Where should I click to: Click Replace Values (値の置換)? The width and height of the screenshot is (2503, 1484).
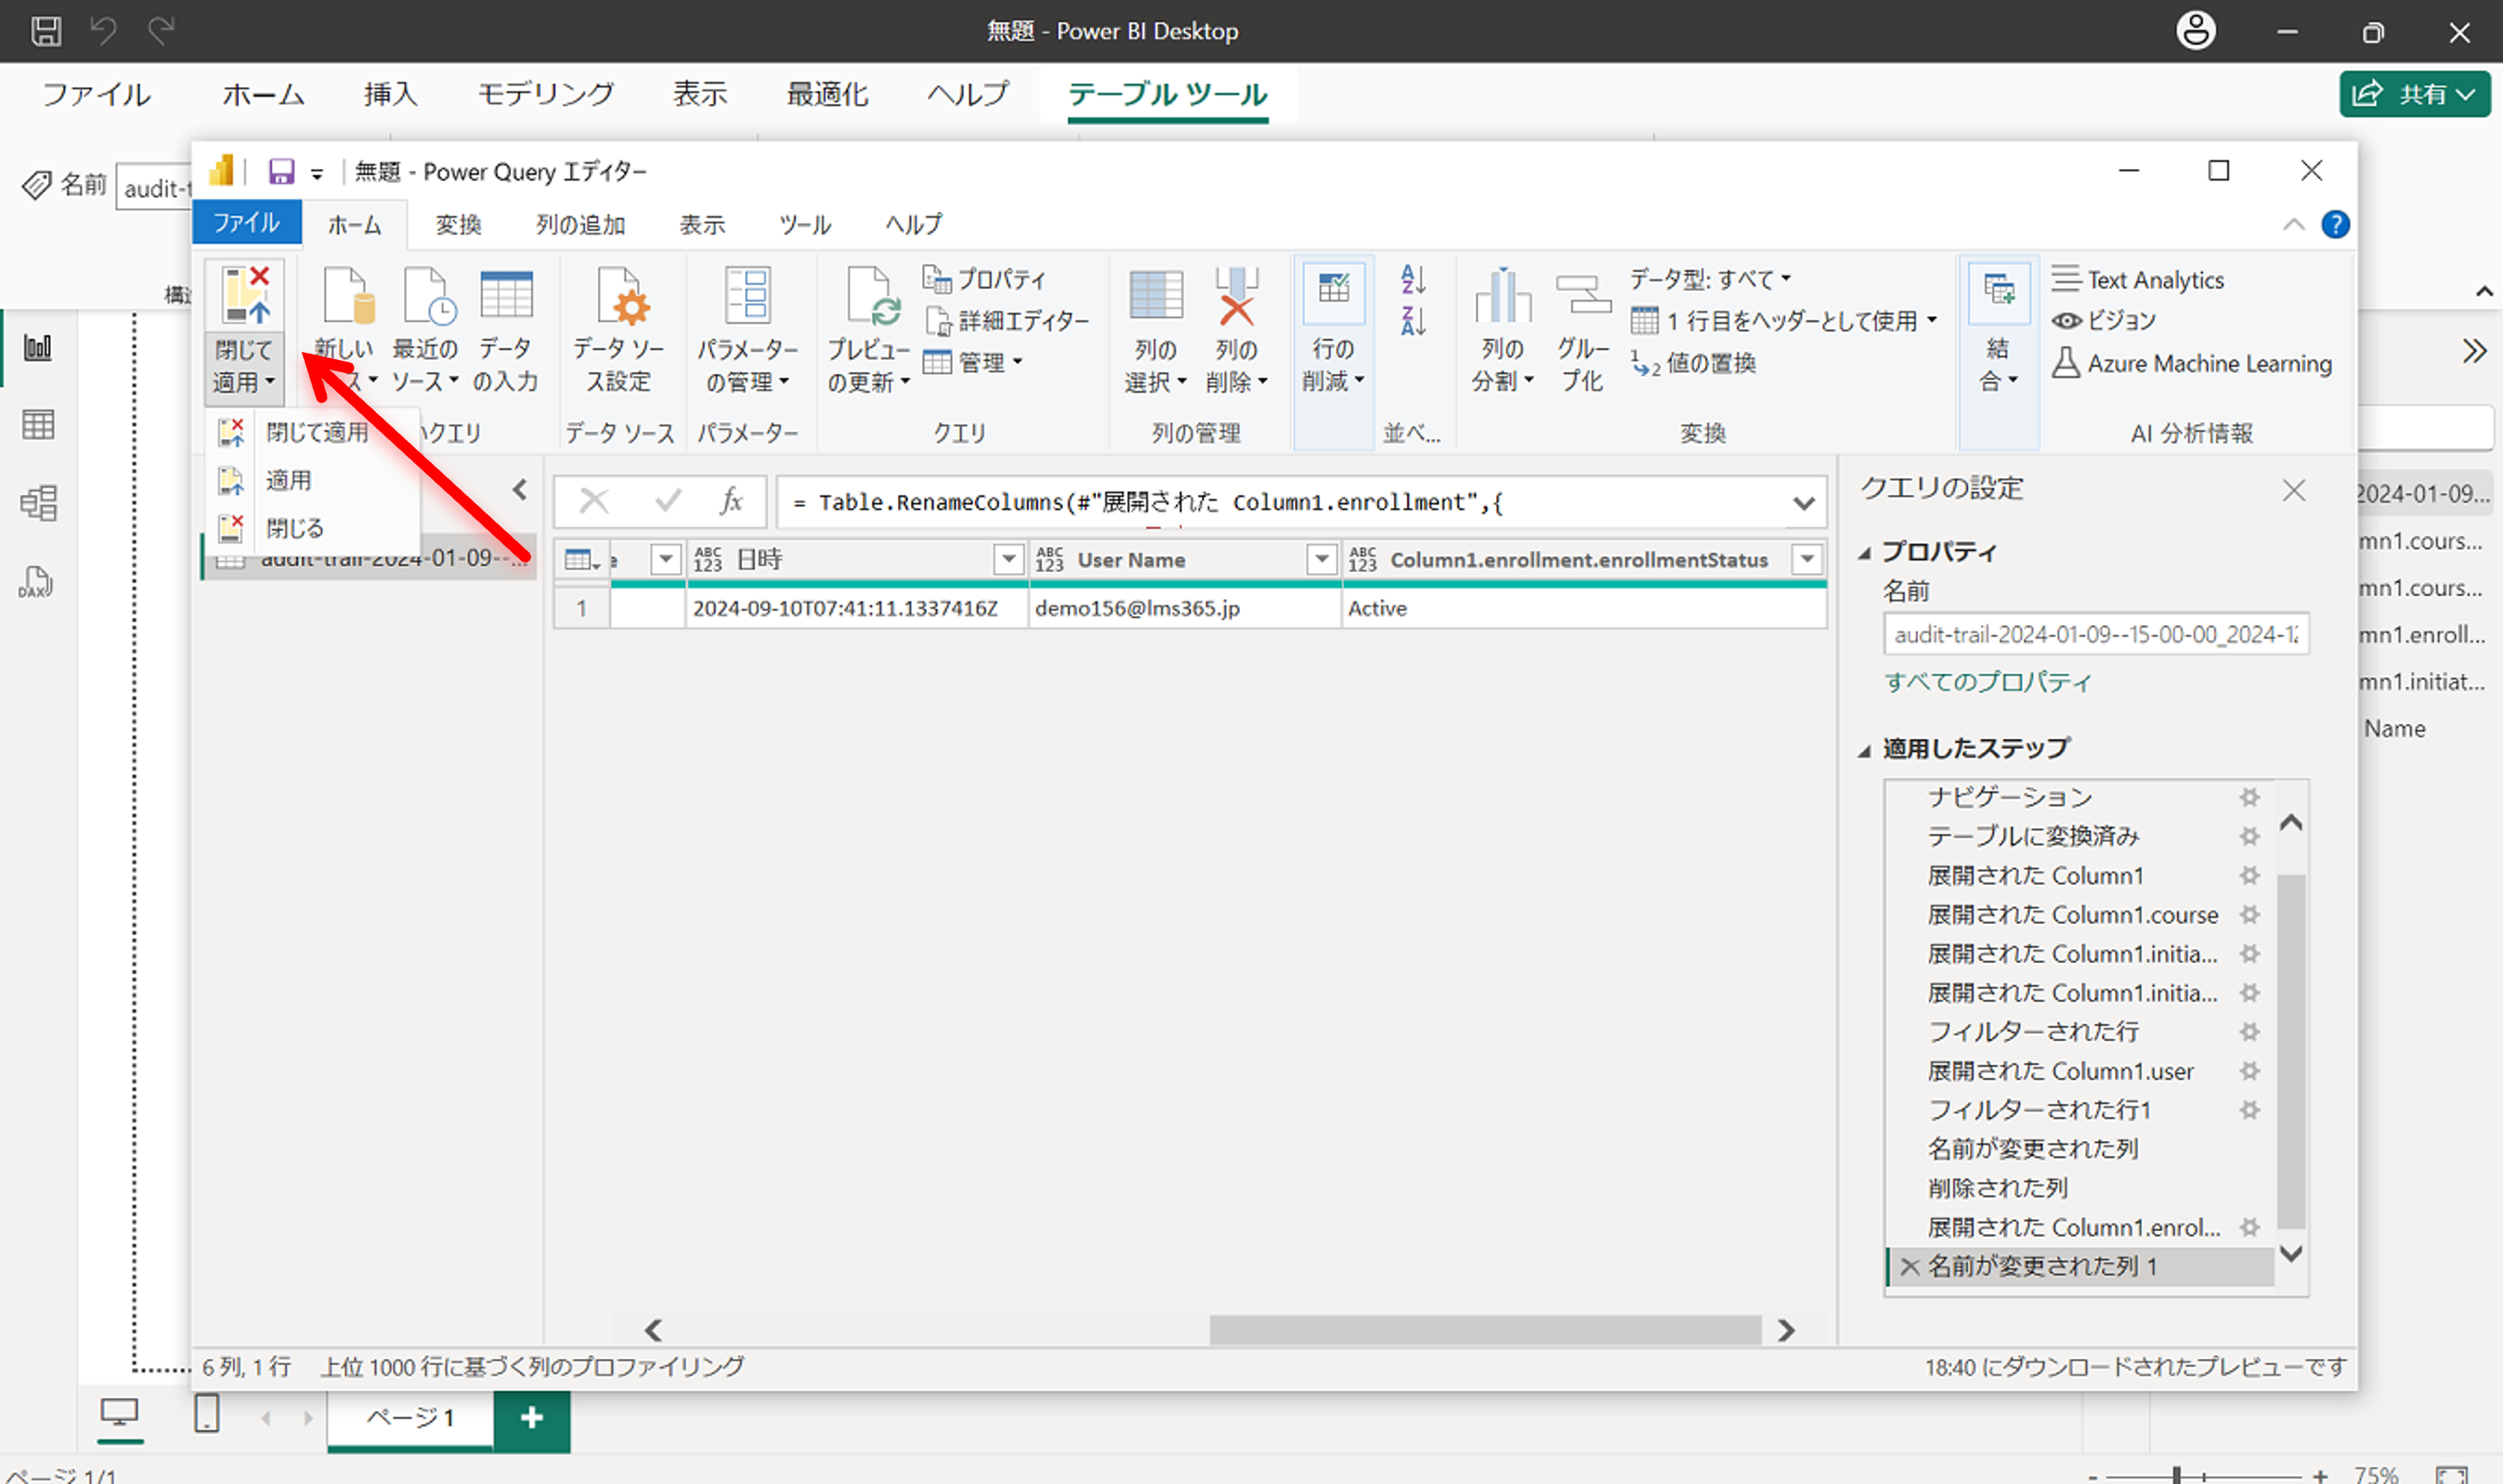pyautogui.click(x=1693, y=363)
